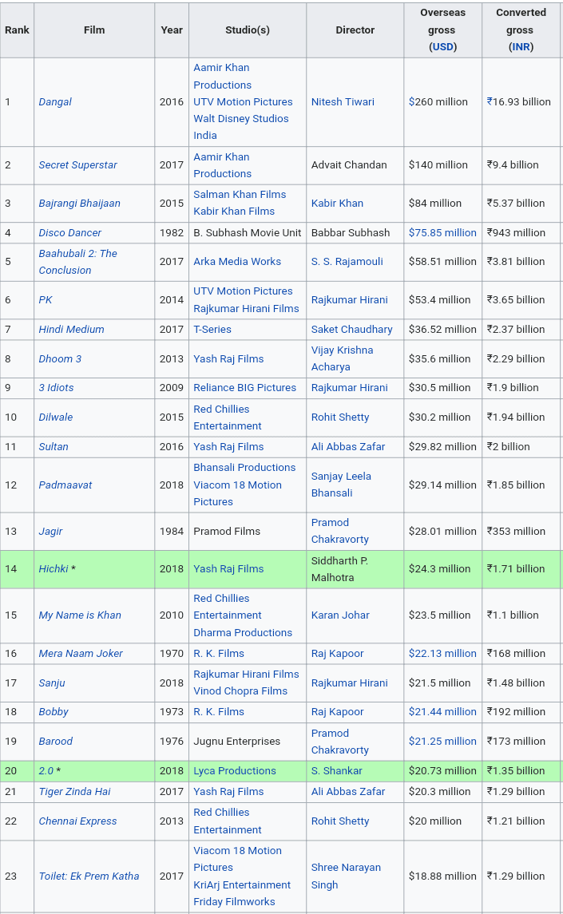The width and height of the screenshot is (563, 914).
Task: Open $21.44 million gross link
Action: click(x=442, y=712)
